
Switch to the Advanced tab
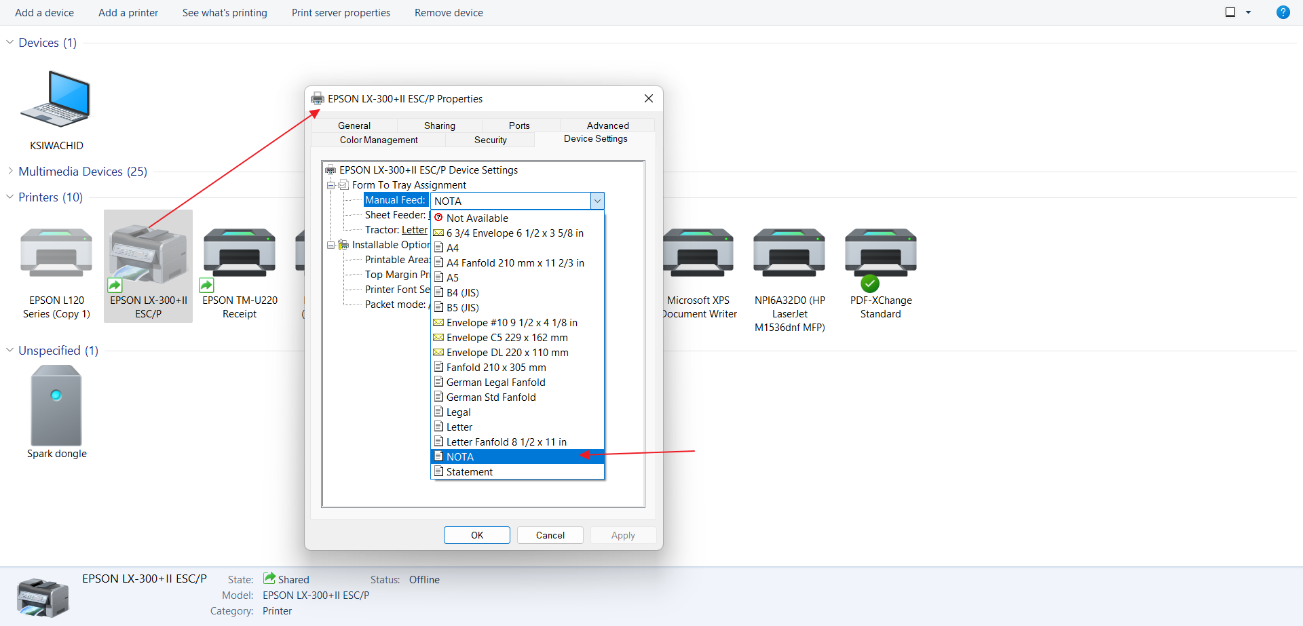click(x=608, y=125)
